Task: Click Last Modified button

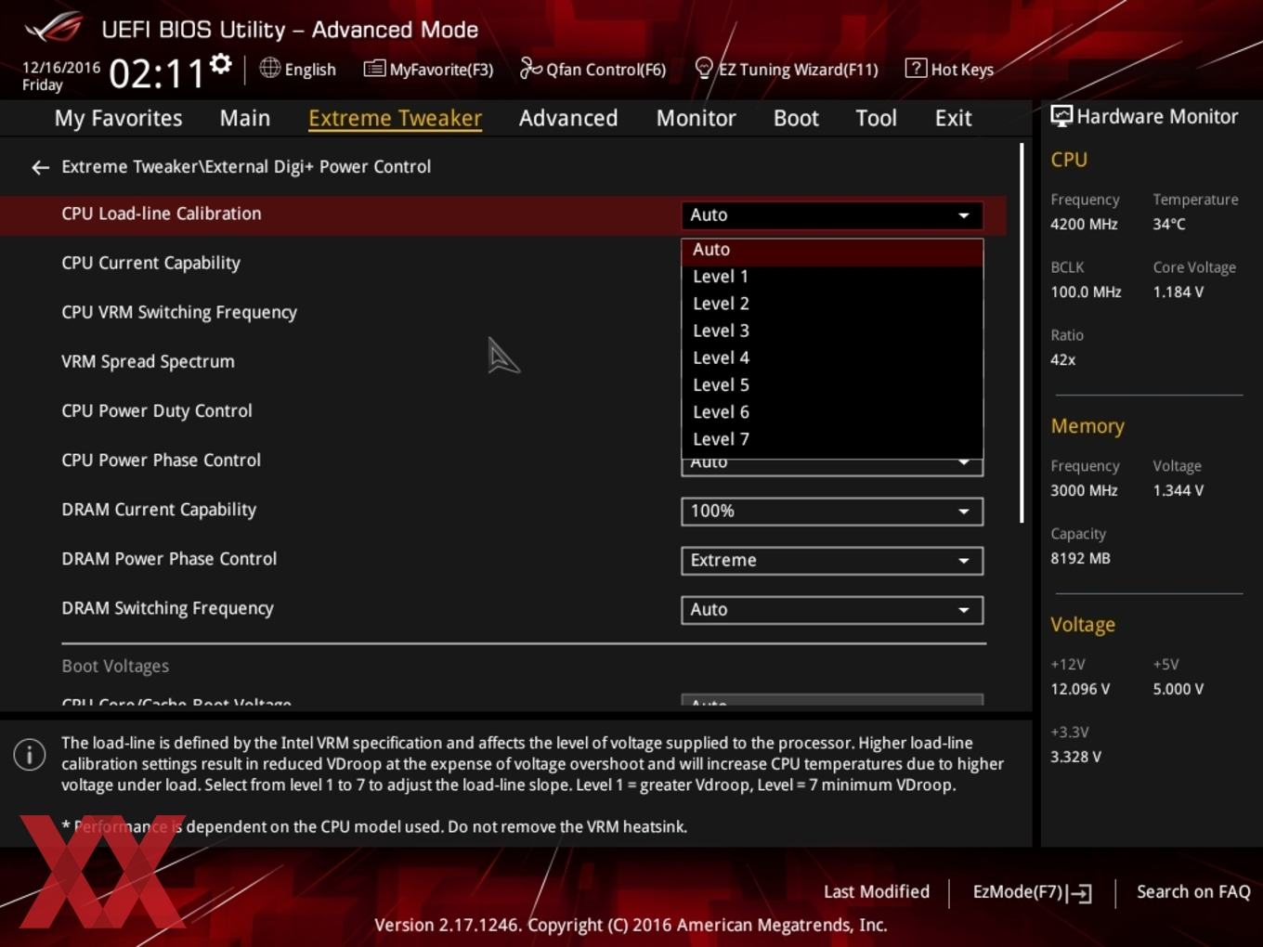Action: click(x=876, y=891)
